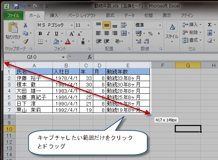
Task: Click the font color red A swatch
Action: pyautogui.click(x=68, y=41)
